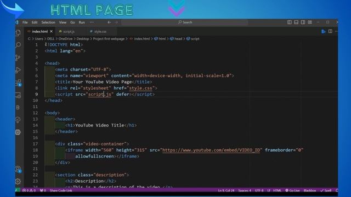This screenshot has width=351, height=197.
Task: Click Blackbox in status bar
Action: click(x=309, y=190)
